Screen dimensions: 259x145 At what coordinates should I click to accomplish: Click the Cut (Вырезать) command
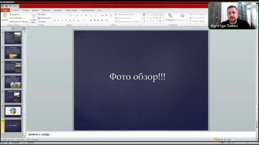[x=15, y=14]
